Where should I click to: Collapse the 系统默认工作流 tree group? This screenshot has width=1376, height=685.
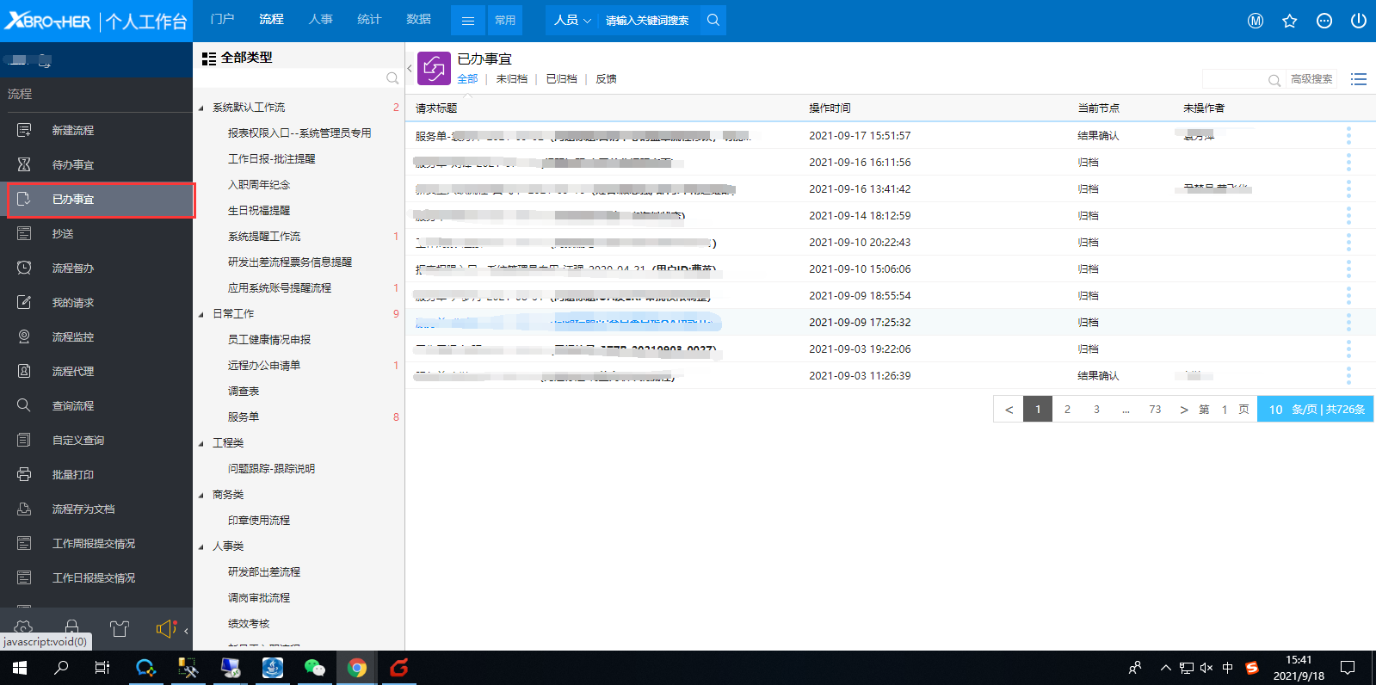[x=201, y=108]
